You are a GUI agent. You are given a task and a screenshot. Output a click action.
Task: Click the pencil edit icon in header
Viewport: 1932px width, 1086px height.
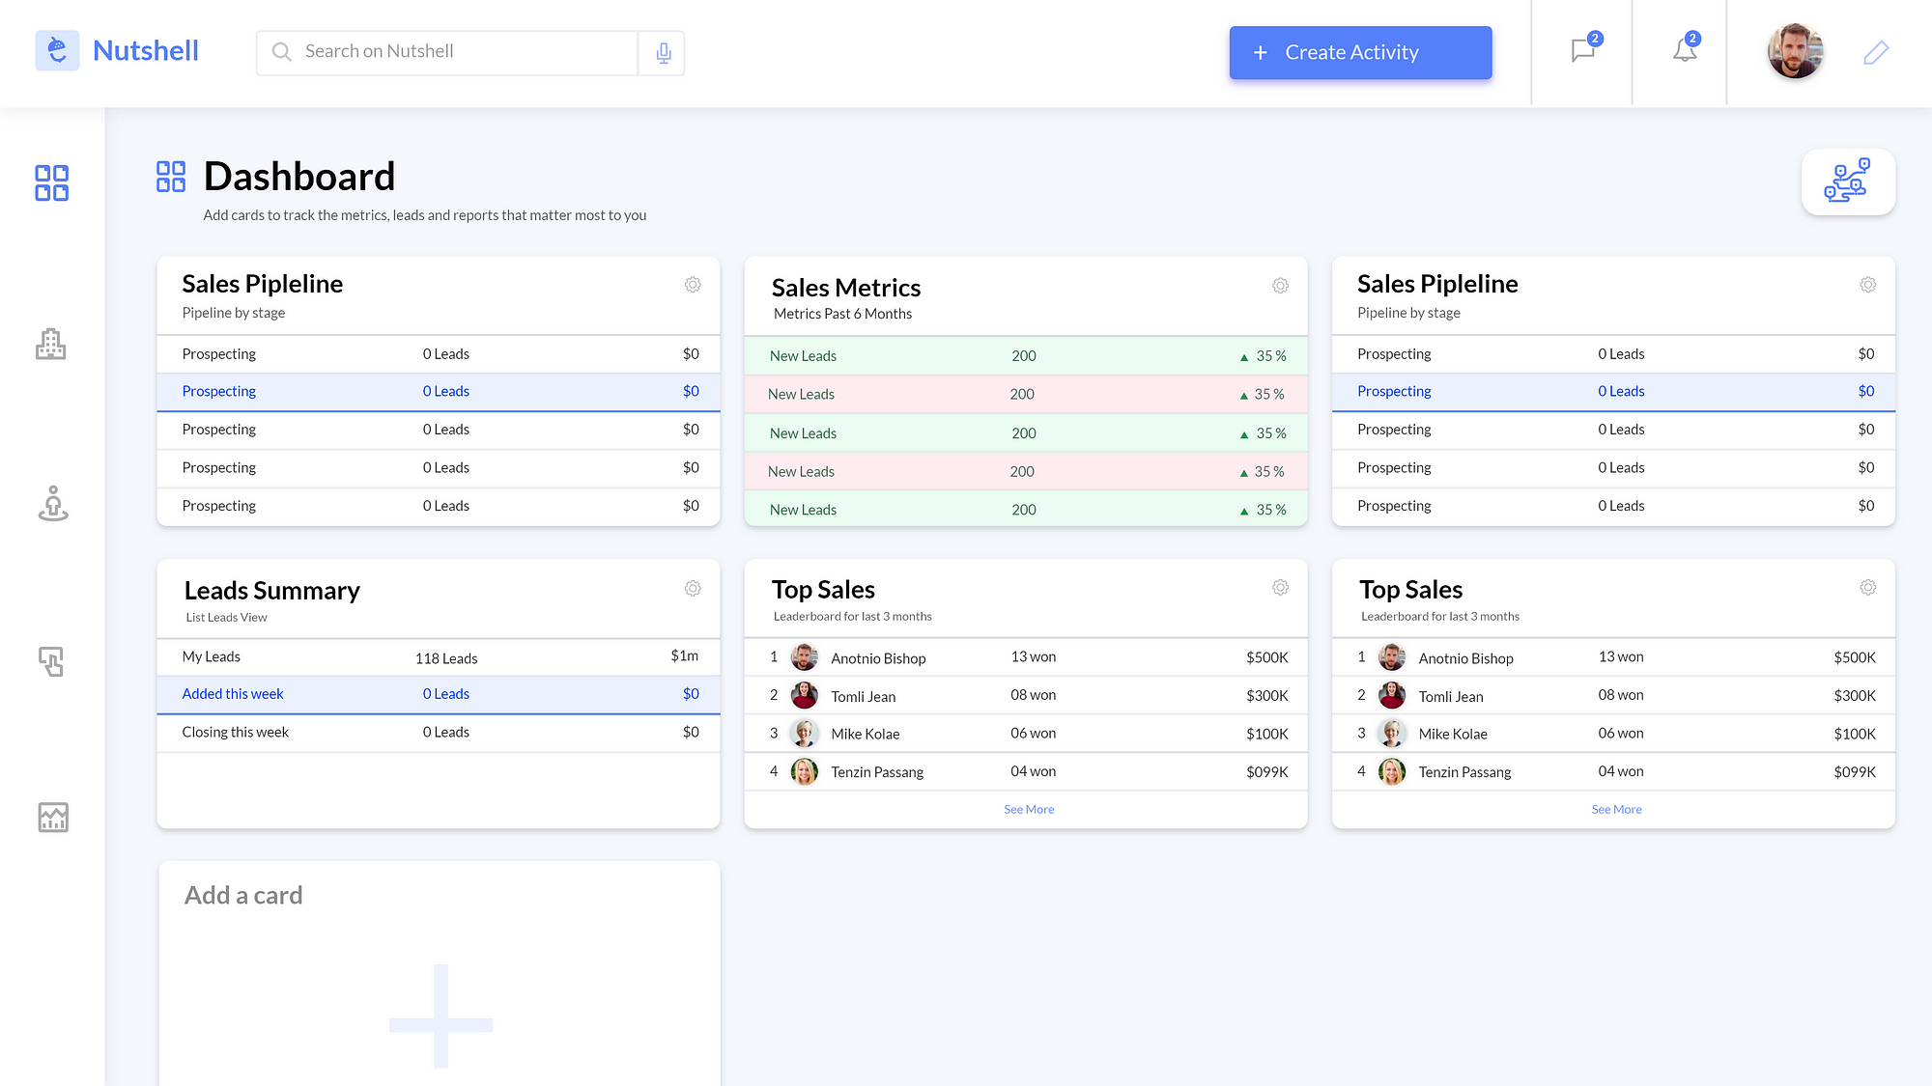tap(1875, 52)
